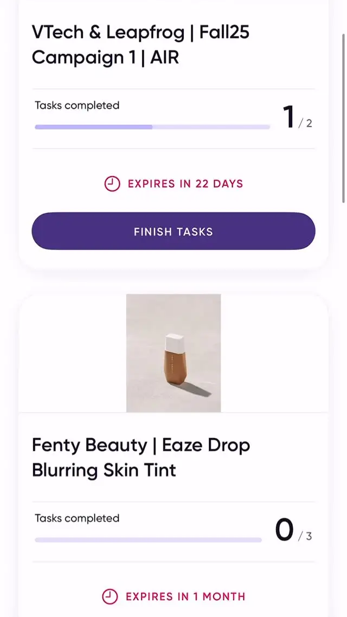This screenshot has width=347, height=617.
Task: Open the Fenty Beauty product thumbnail
Action: tap(173, 353)
